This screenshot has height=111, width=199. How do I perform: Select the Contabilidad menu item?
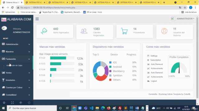click(x=11, y=95)
